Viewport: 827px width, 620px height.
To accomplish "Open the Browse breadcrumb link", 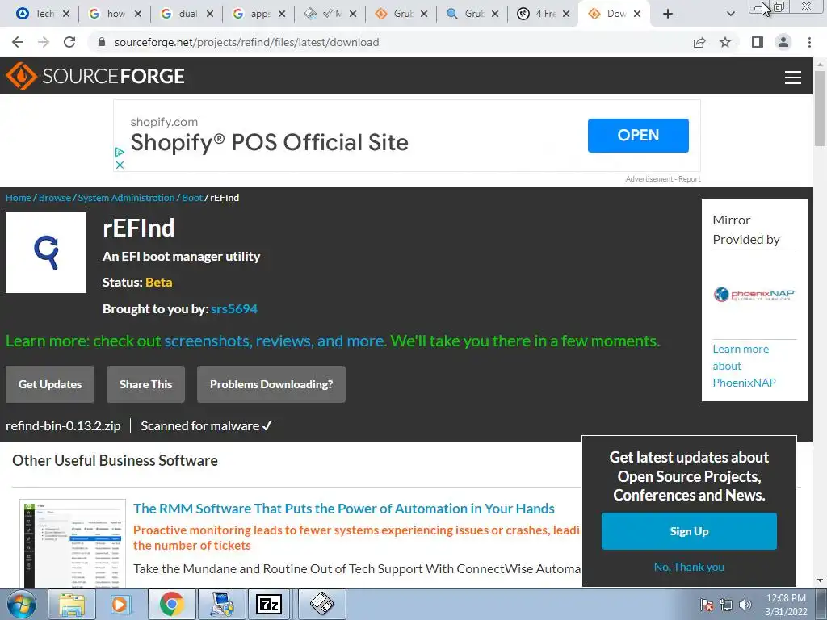I will [x=55, y=198].
